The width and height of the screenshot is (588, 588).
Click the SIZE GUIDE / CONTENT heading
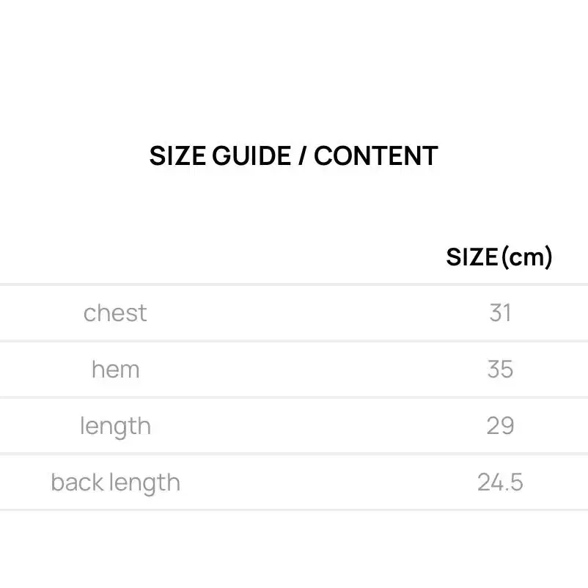click(x=293, y=155)
